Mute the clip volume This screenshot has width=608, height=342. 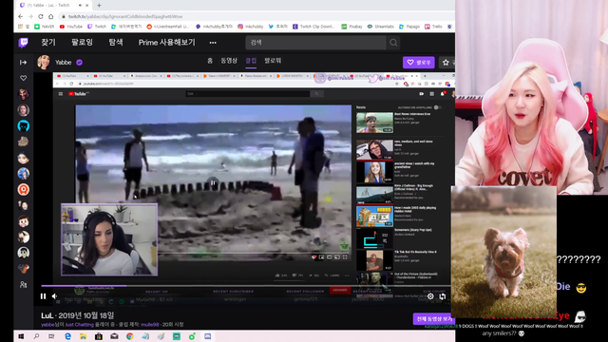click(x=55, y=296)
